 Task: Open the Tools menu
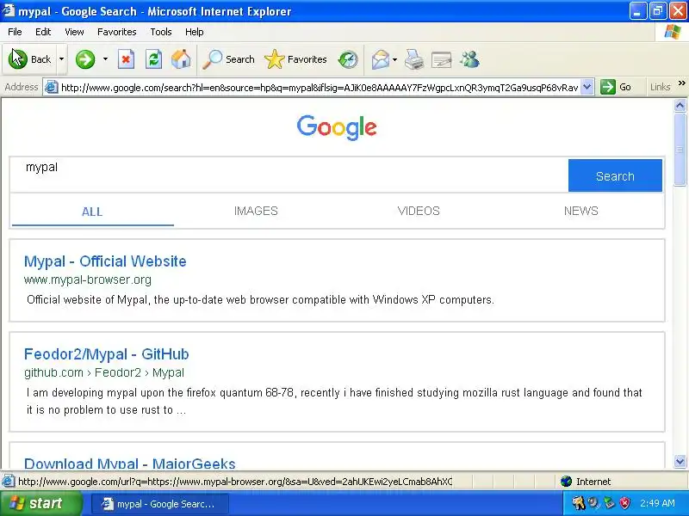161,32
